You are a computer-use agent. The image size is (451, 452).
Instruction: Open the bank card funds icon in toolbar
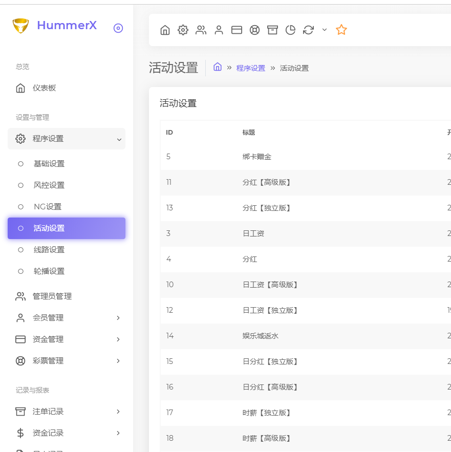point(237,30)
